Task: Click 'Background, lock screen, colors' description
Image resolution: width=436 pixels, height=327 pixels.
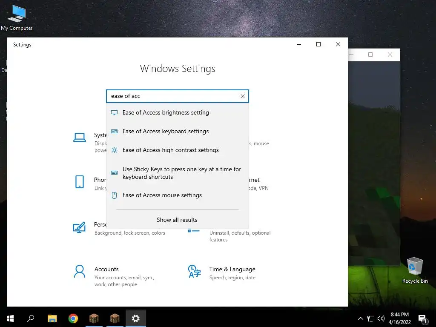Action: click(x=129, y=233)
